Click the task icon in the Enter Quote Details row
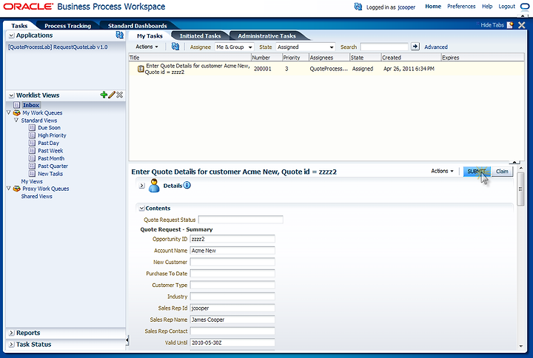The height and width of the screenshot is (358, 533). point(141,69)
